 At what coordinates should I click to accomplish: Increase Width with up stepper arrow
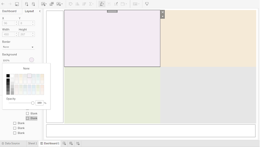tap(16, 33)
